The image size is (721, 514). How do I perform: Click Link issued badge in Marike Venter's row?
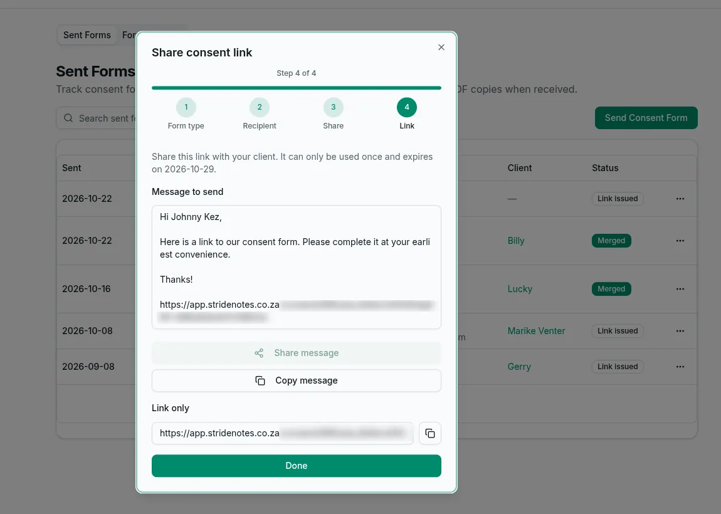(618, 330)
